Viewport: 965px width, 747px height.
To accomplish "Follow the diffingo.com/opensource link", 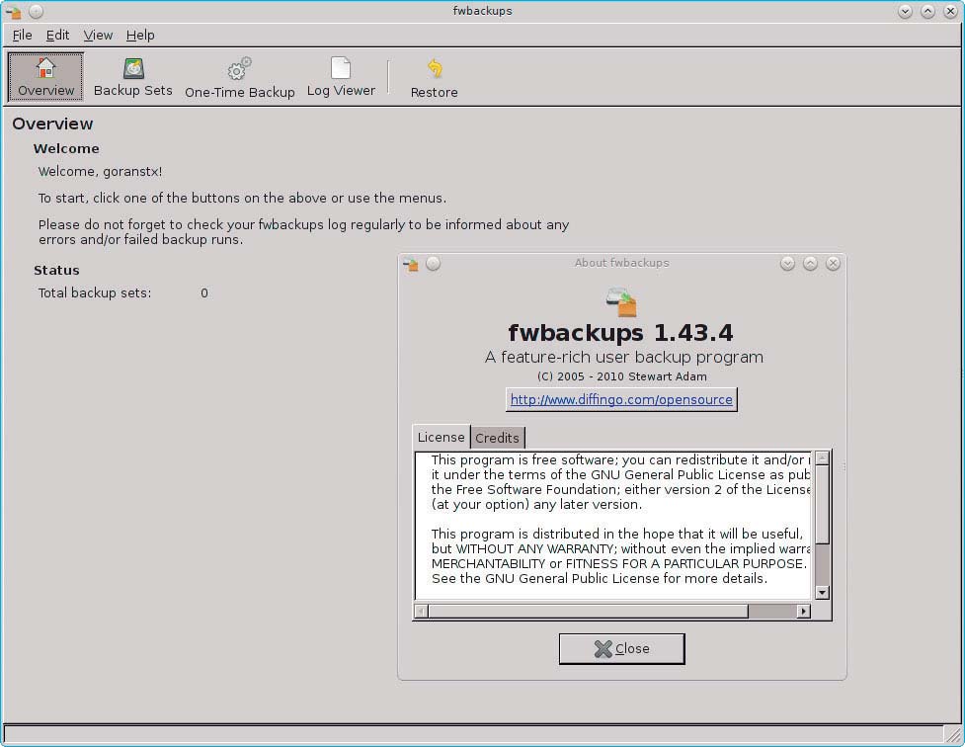I will click(621, 399).
